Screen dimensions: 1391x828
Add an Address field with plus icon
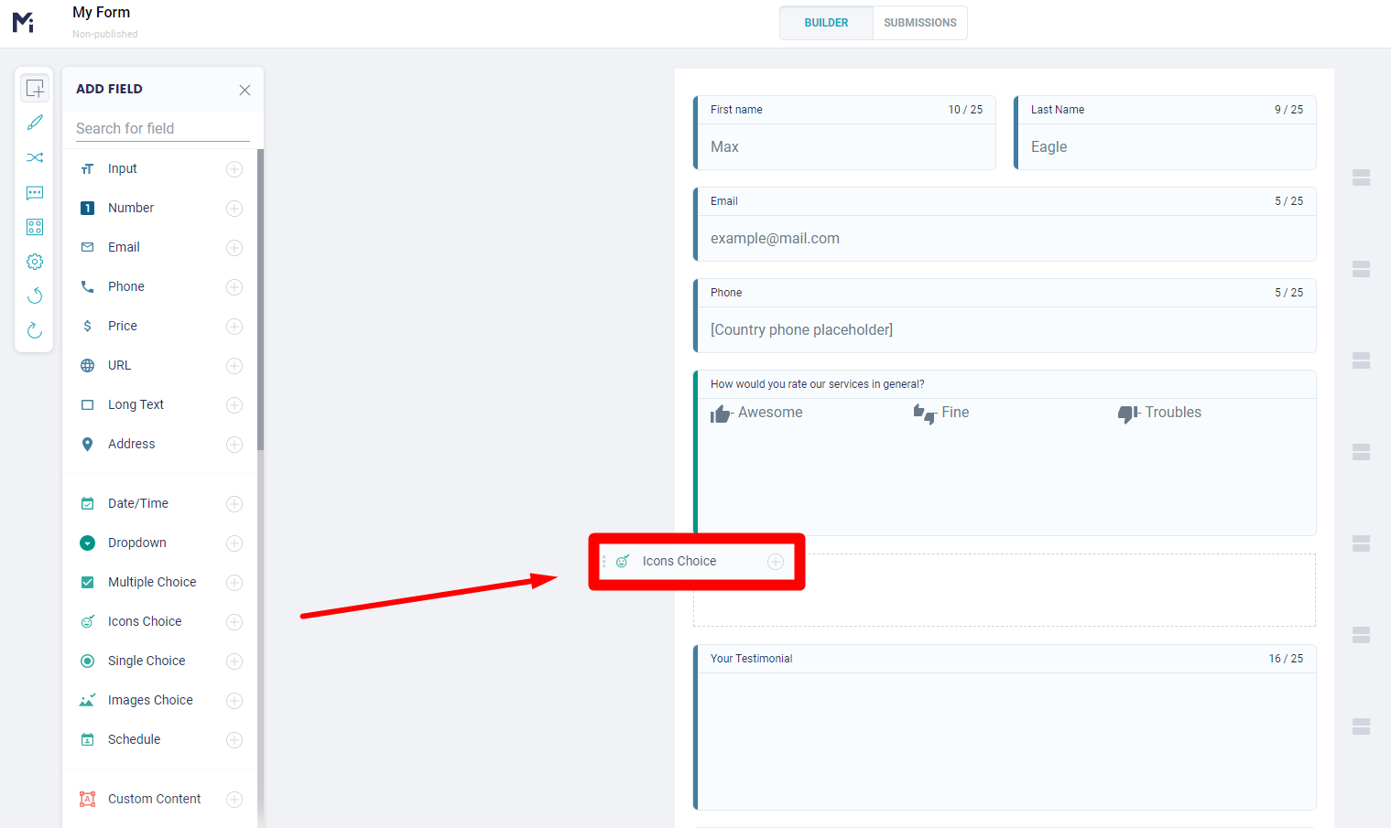pyautogui.click(x=234, y=445)
